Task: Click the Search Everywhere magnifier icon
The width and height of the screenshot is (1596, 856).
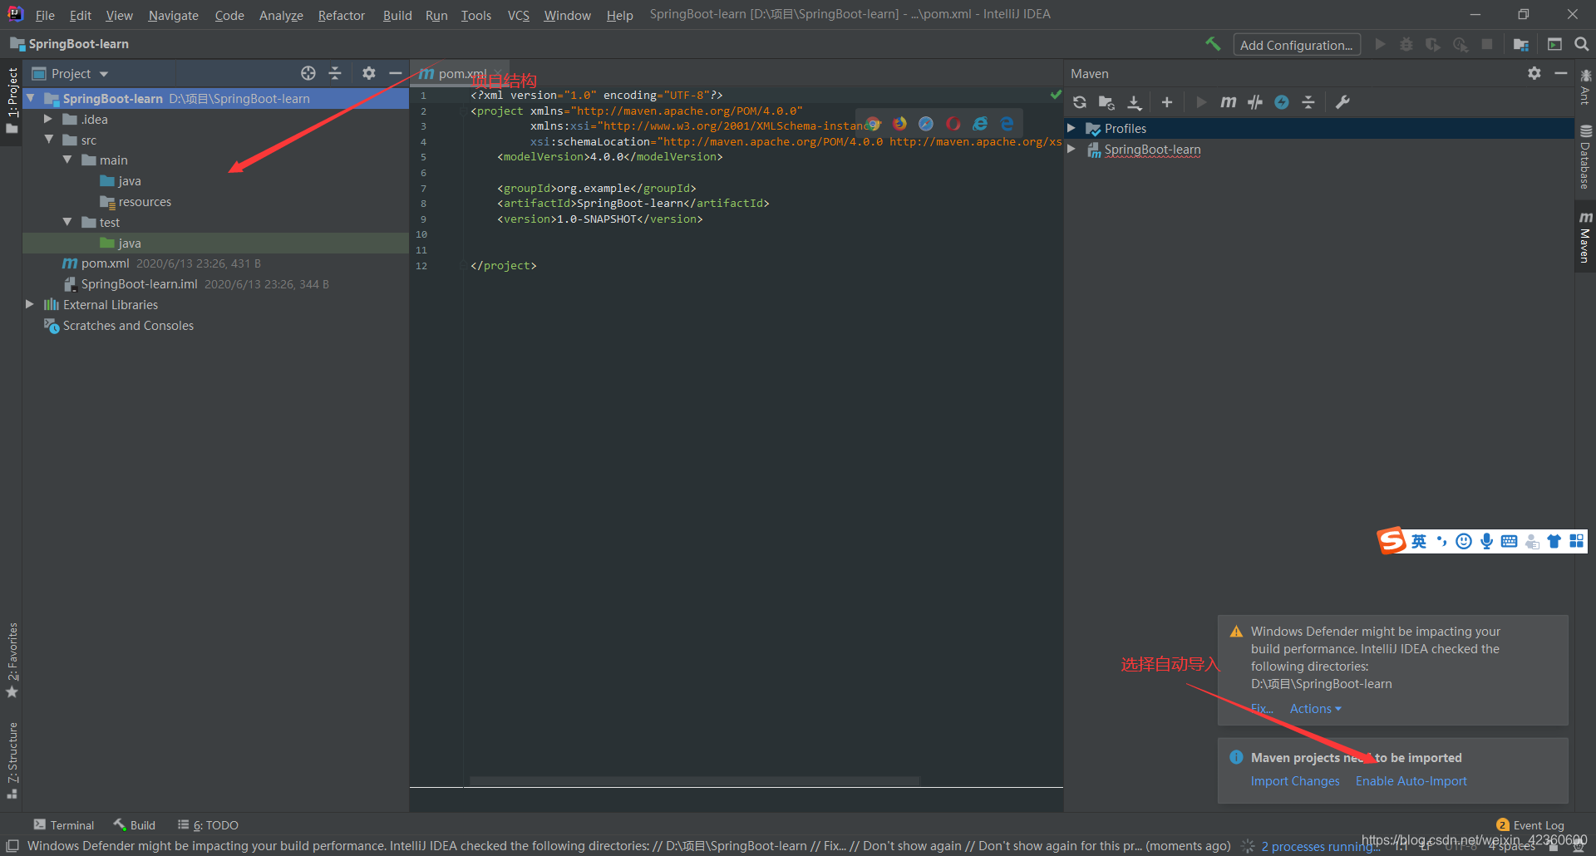Action: 1581,45
